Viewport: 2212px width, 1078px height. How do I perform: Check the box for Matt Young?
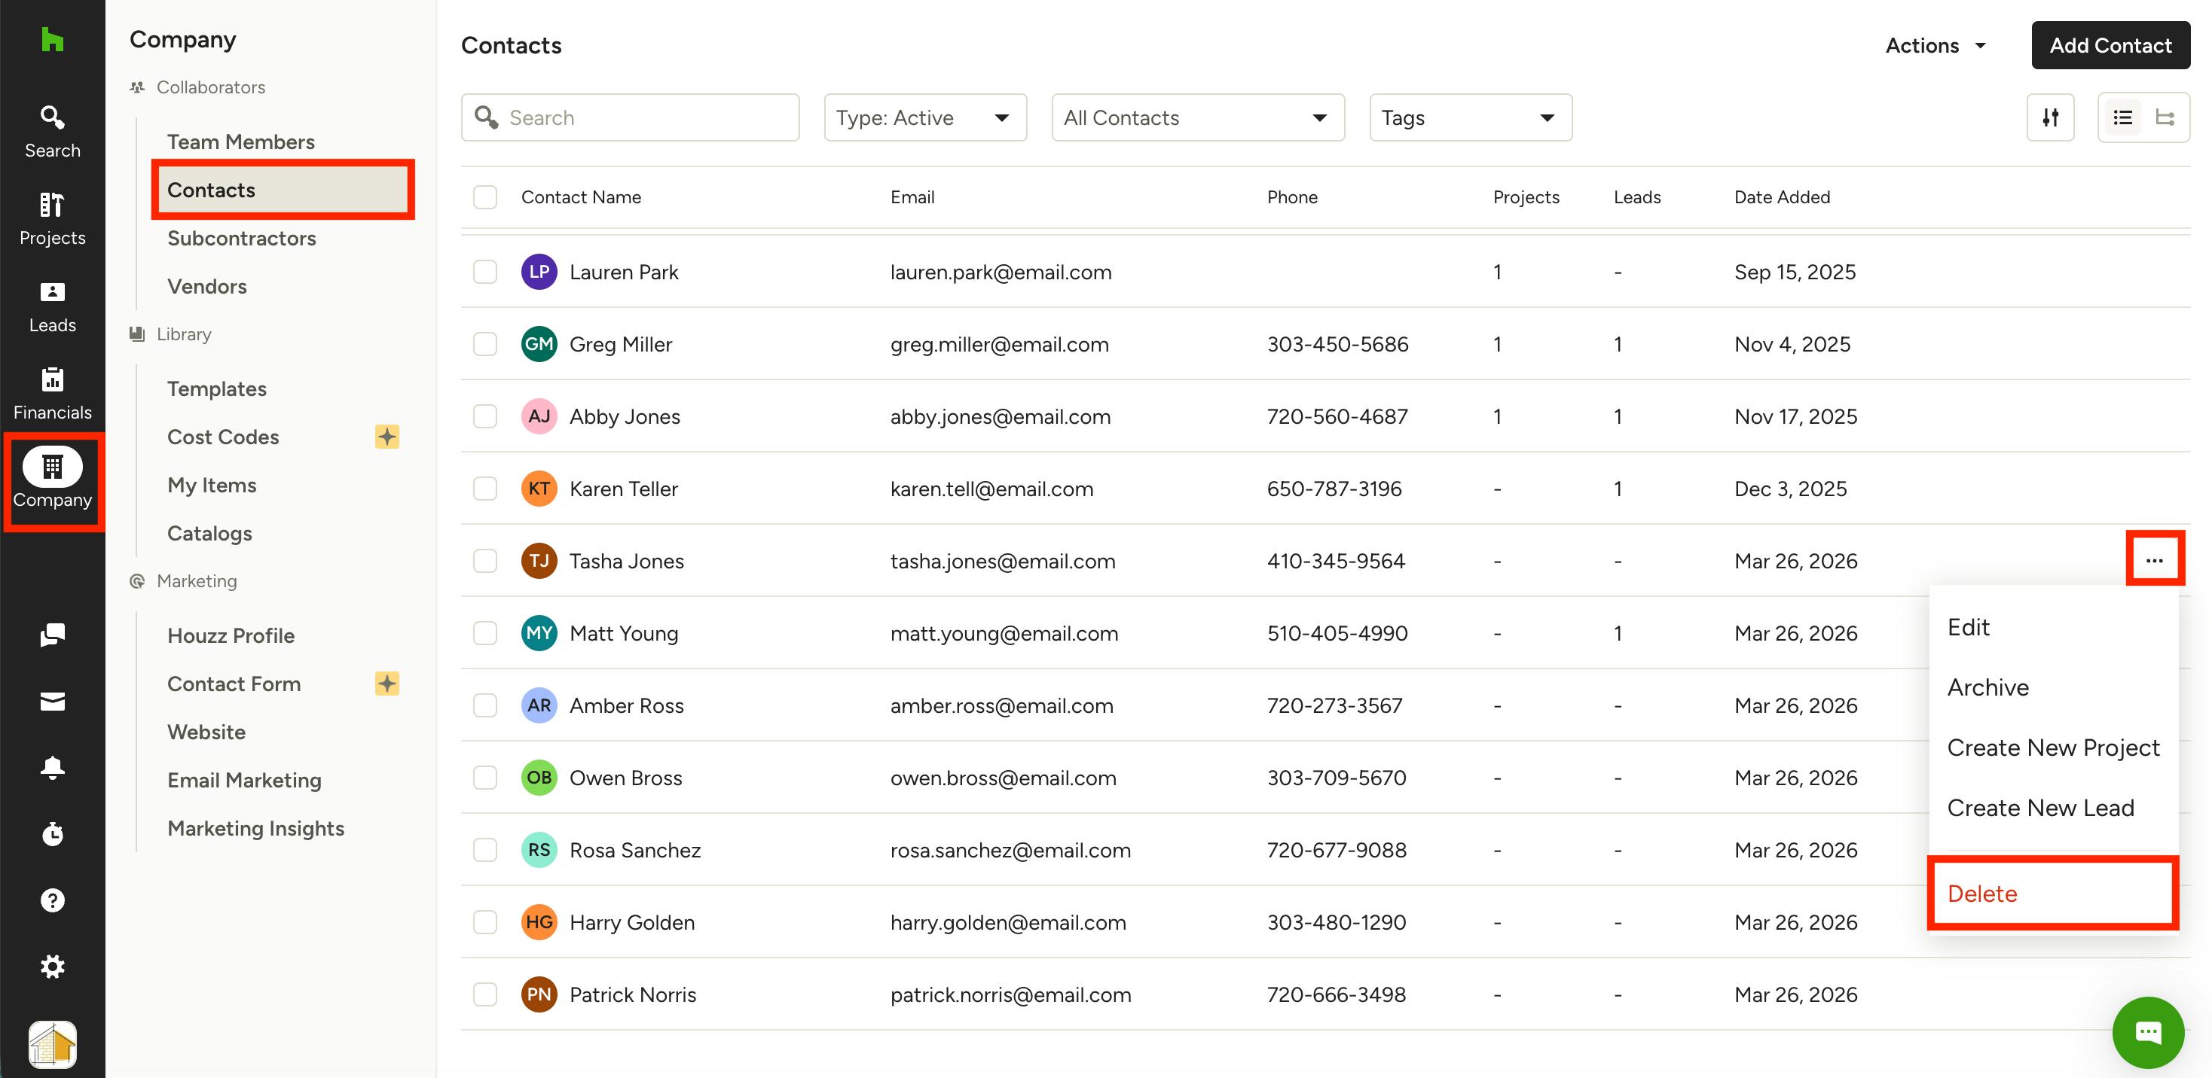485,633
